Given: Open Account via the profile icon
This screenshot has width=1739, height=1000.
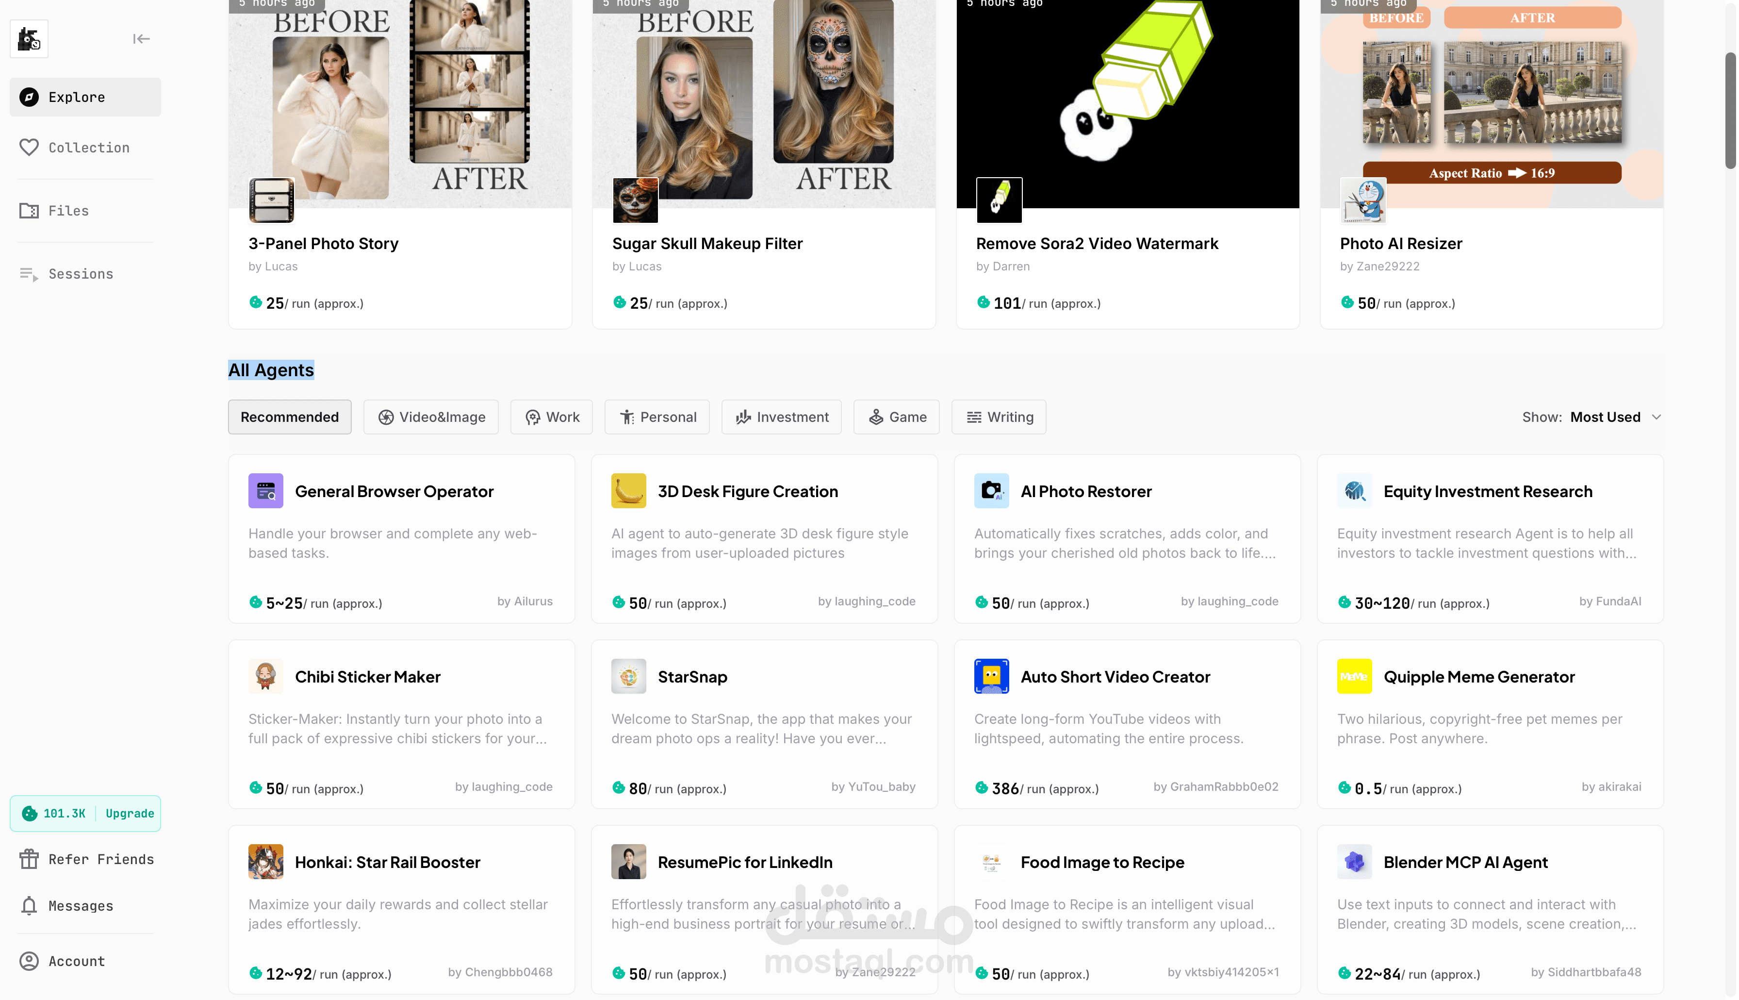Looking at the screenshot, I should coord(29,961).
